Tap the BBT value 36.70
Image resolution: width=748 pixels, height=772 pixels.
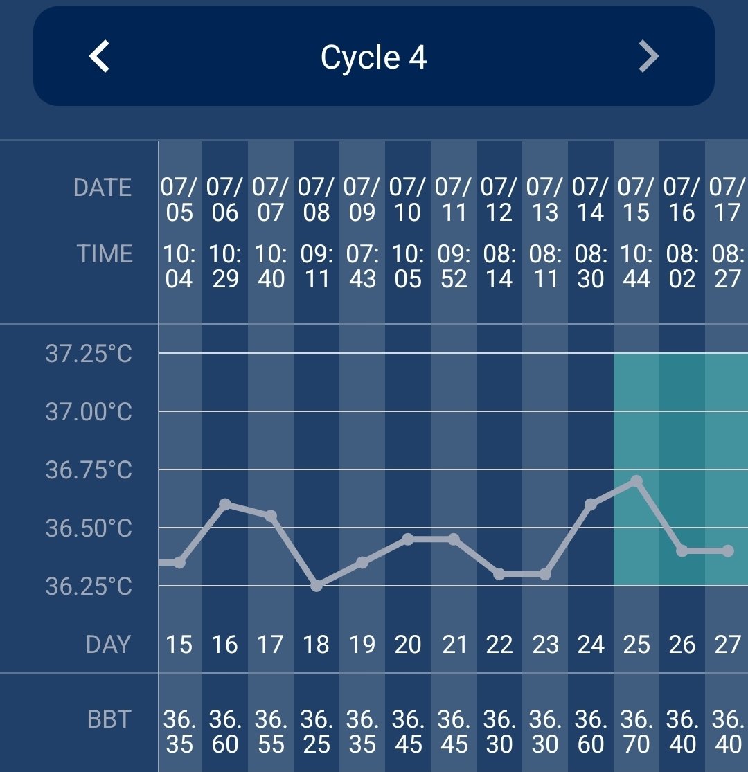point(636,732)
